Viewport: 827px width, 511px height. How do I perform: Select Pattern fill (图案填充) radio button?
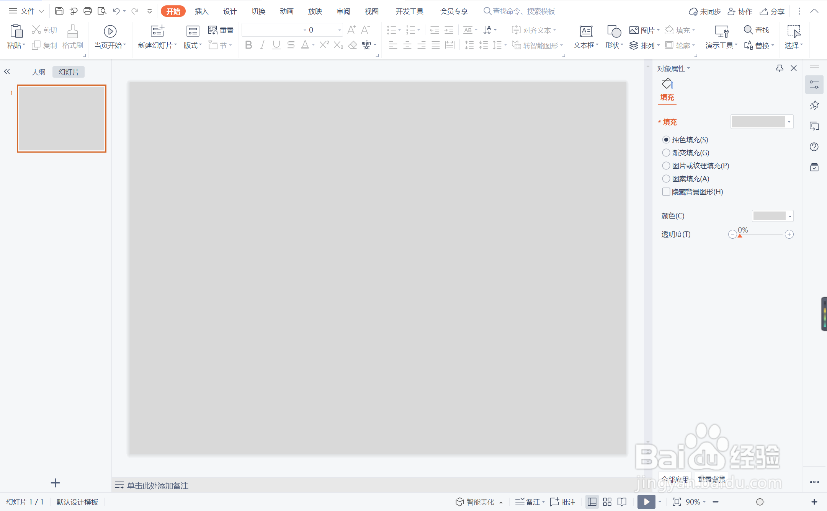(666, 179)
